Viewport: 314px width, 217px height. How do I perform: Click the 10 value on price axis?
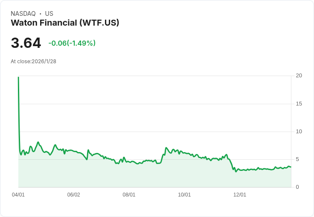pyautogui.click(x=299, y=132)
